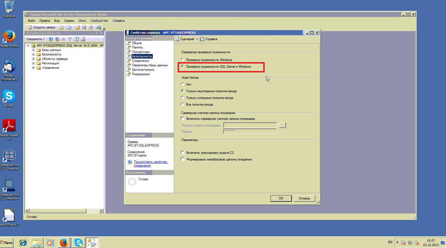Expand the Базы данных tree node
The height and width of the screenshot is (248, 446).
(x=33, y=50)
